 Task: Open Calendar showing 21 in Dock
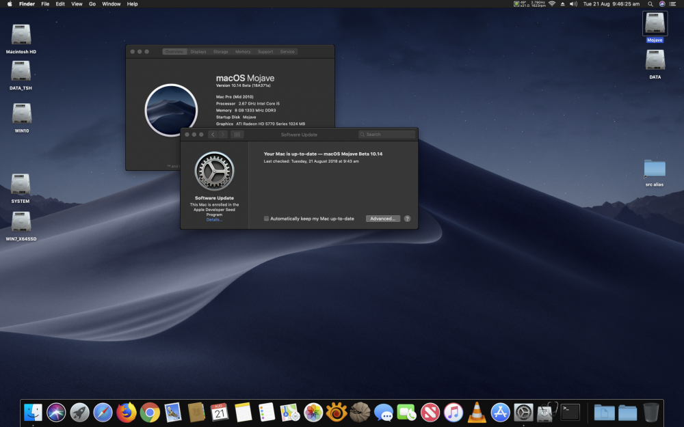pyautogui.click(x=220, y=412)
